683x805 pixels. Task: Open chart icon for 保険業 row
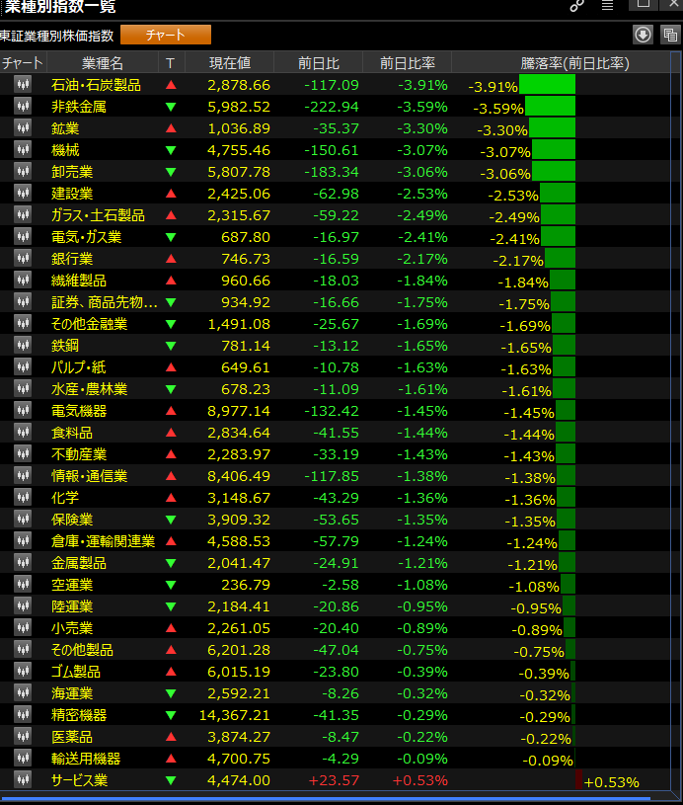[23, 519]
